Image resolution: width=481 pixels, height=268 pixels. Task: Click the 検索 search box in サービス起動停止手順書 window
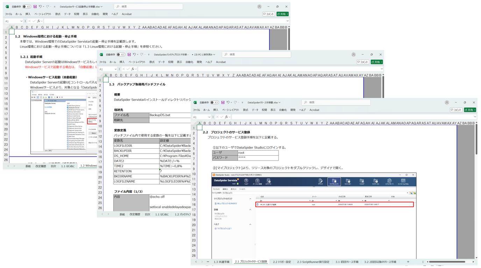pos(148,7)
